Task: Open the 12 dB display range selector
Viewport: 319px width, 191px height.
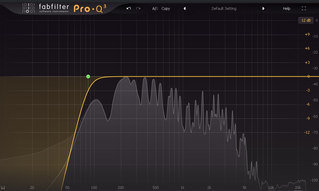Action: (x=306, y=20)
